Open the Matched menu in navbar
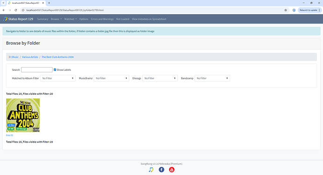Image resolution: width=323 pixels, height=175 pixels. pyautogui.click(x=70, y=19)
